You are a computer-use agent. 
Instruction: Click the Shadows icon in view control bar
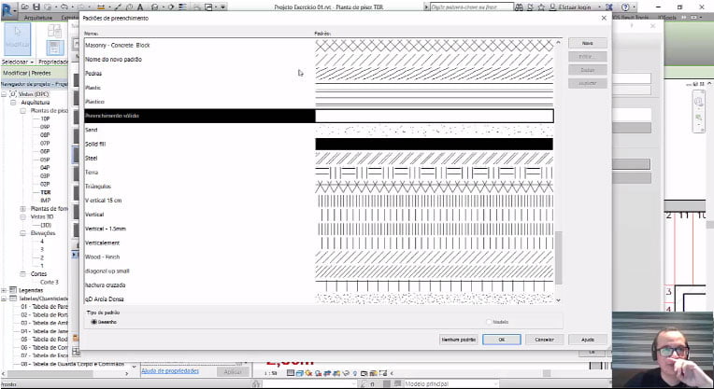(x=318, y=373)
